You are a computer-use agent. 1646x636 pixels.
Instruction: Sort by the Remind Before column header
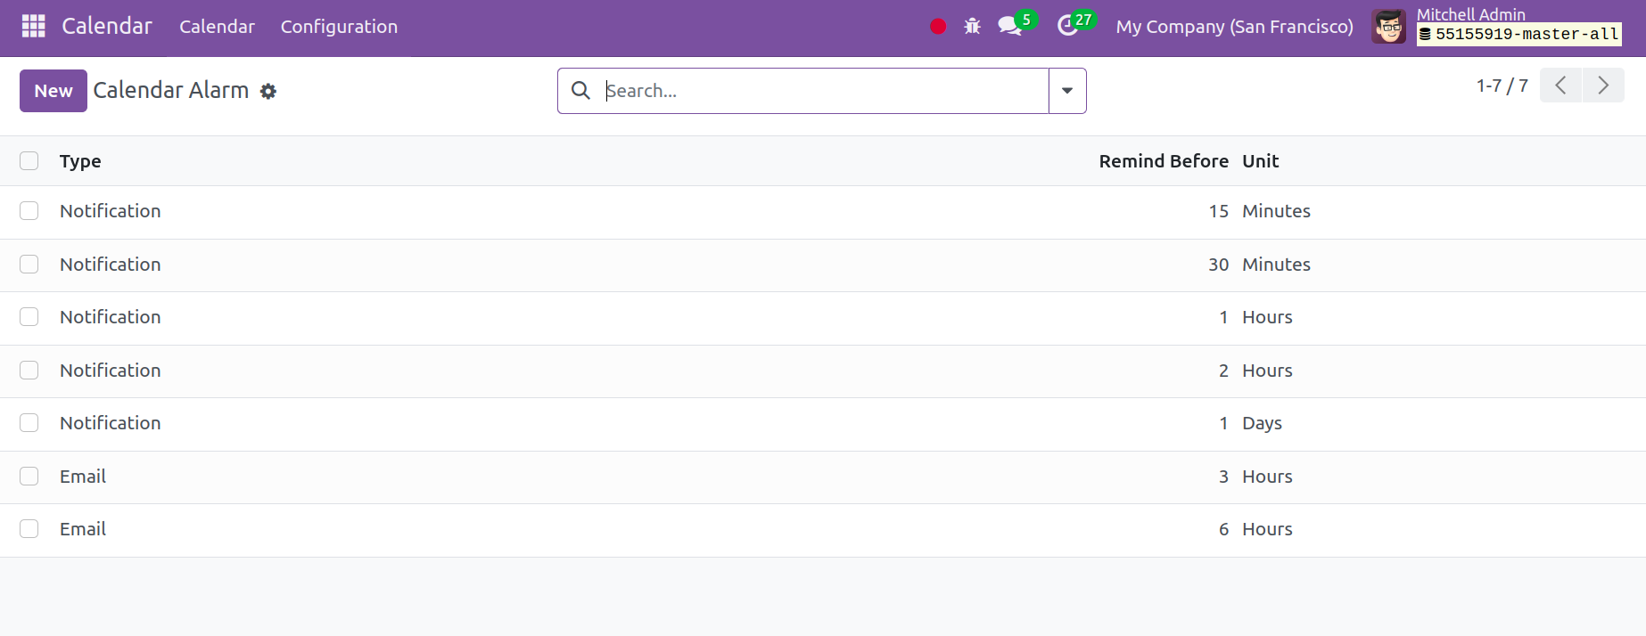pyautogui.click(x=1164, y=161)
